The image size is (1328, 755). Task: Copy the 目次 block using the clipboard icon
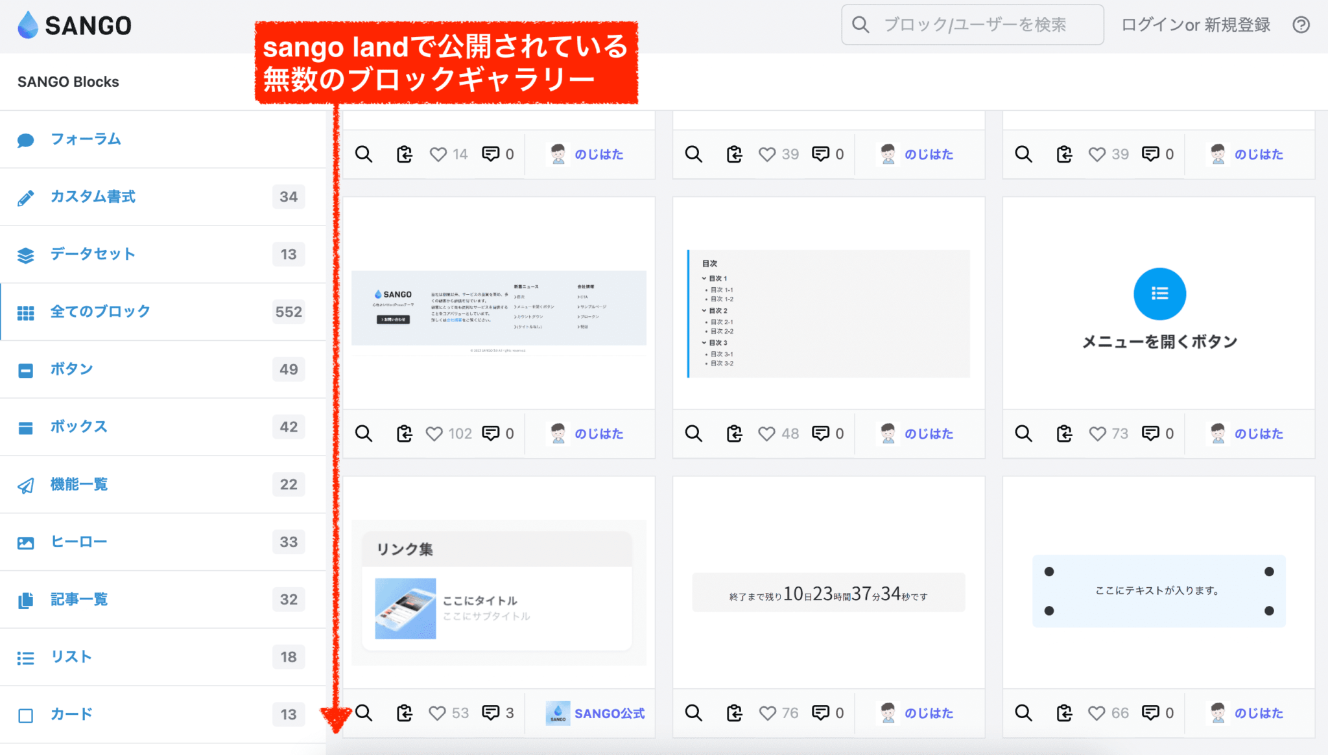734,434
